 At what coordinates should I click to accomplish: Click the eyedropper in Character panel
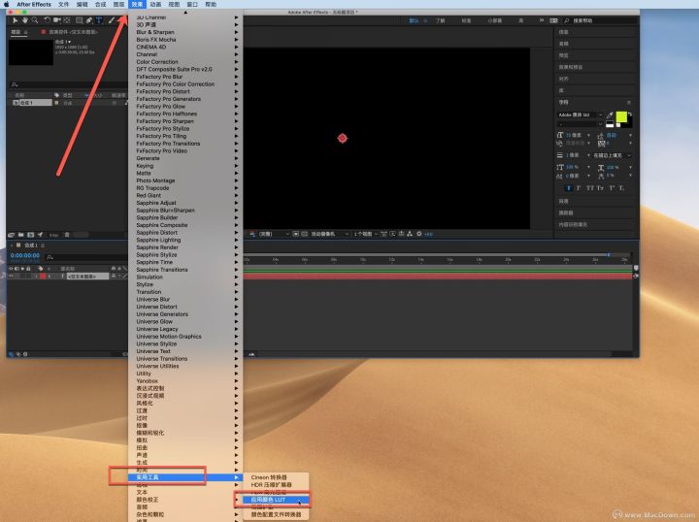point(610,115)
